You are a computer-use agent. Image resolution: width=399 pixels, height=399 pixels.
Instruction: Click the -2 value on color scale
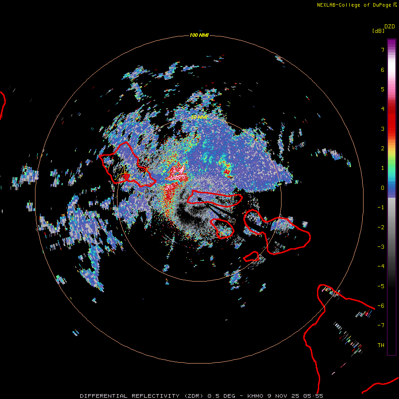381,227
